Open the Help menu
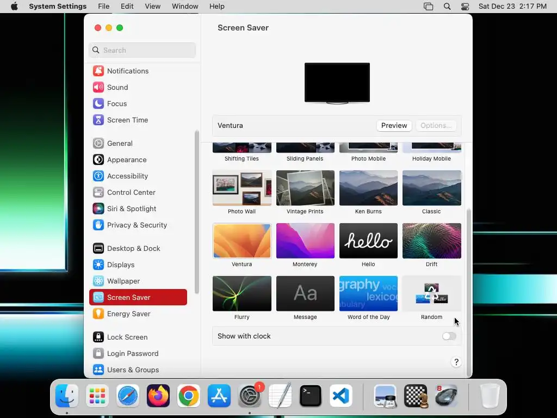This screenshot has height=418, width=557. pyautogui.click(x=216, y=7)
